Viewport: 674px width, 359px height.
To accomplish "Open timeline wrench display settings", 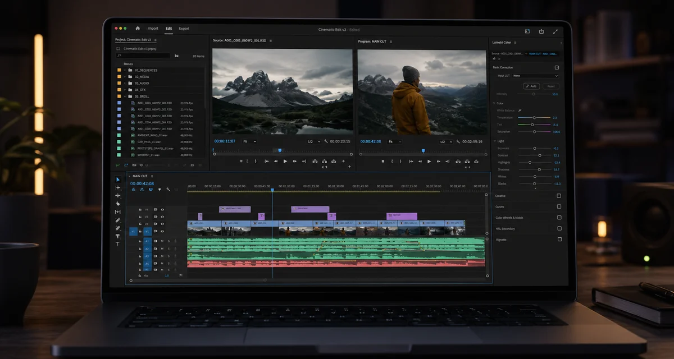I will point(168,189).
